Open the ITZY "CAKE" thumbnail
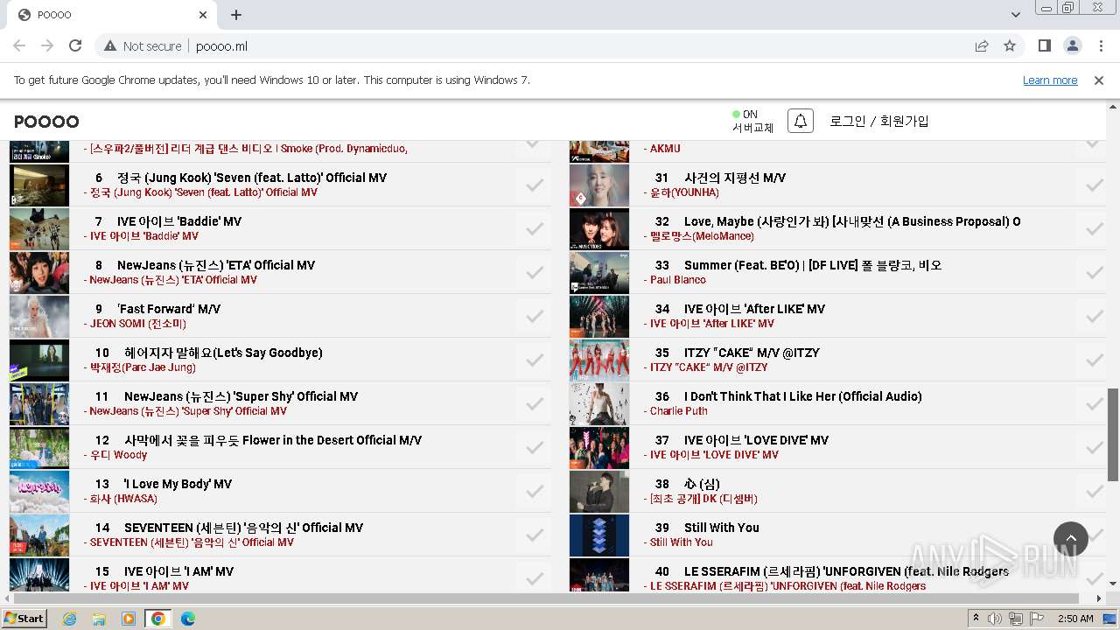 (599, 360)
